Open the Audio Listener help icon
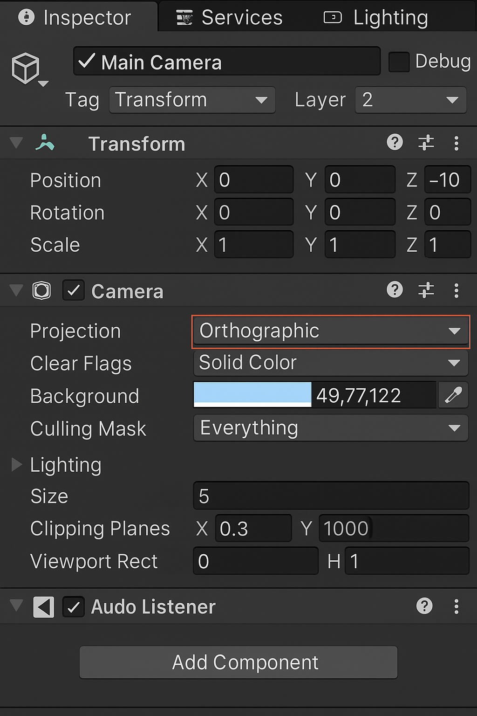 point(424,606)
